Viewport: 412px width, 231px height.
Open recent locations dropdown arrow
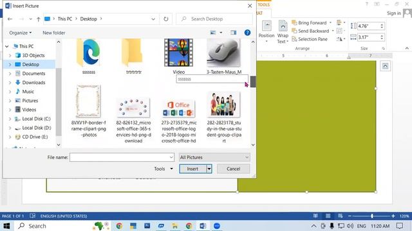click(30, 19)
